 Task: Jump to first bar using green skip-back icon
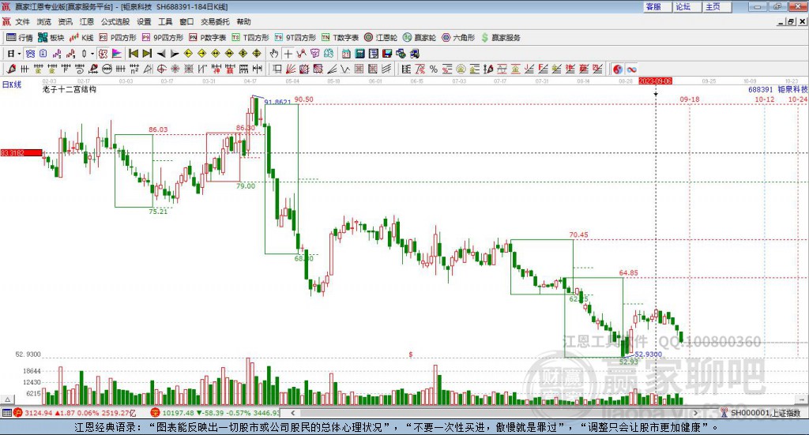134,54
